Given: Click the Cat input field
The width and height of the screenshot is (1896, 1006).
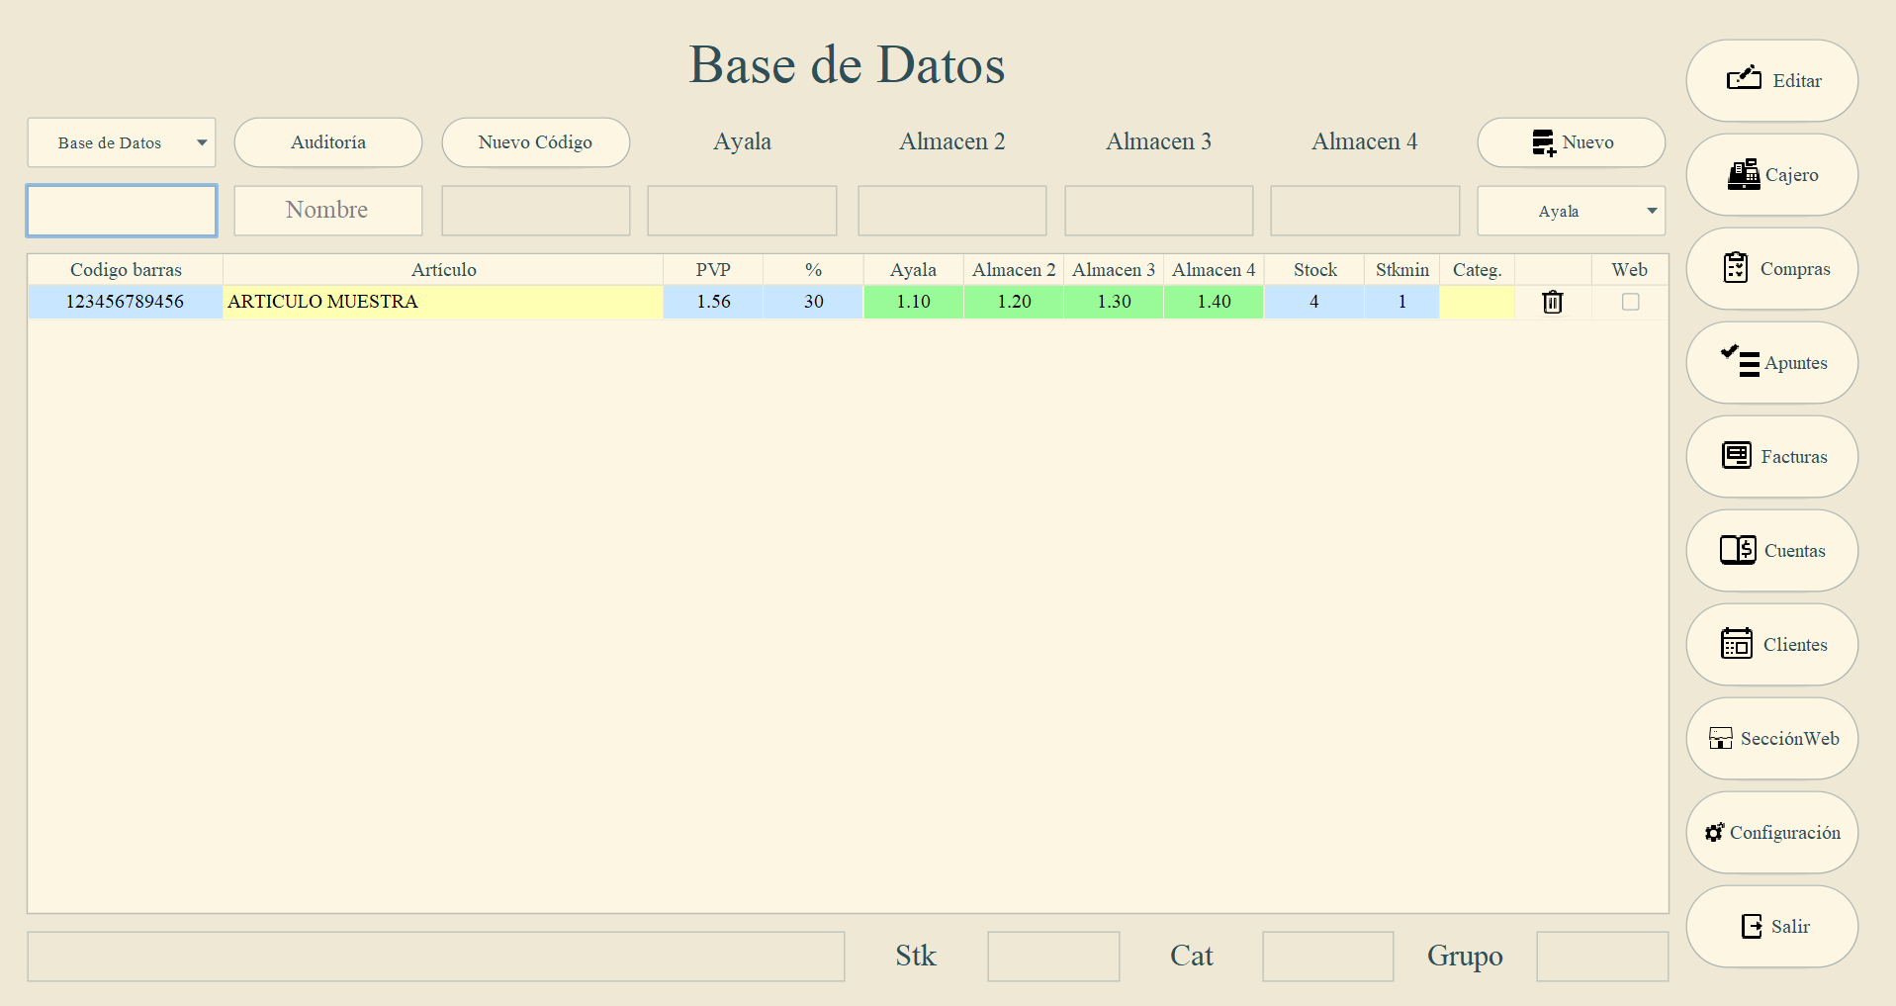Looking at the screenshot, I should pyautogui.click(x=1328, y=957).
